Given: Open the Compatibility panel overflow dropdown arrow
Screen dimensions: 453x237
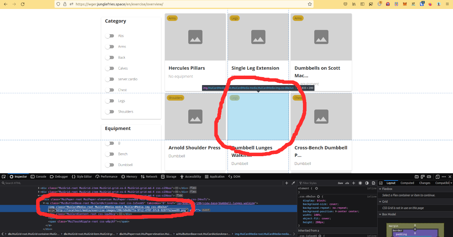Looking at the screenshot, I should [x=451, y=183].
